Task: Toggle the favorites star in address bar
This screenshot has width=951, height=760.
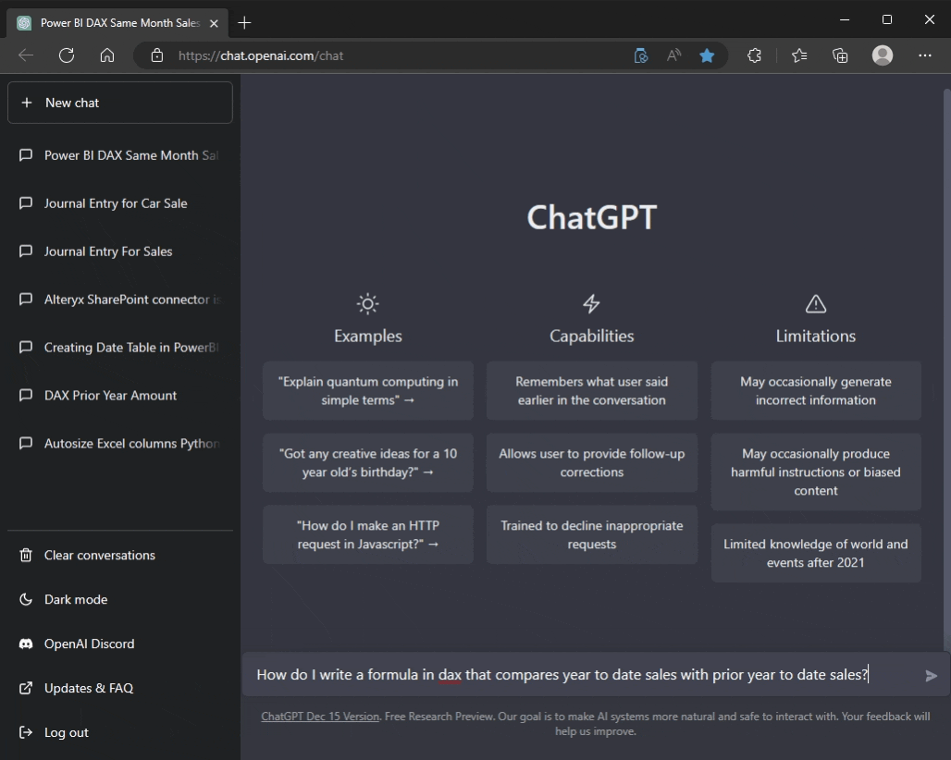Action: coord(707,55)
